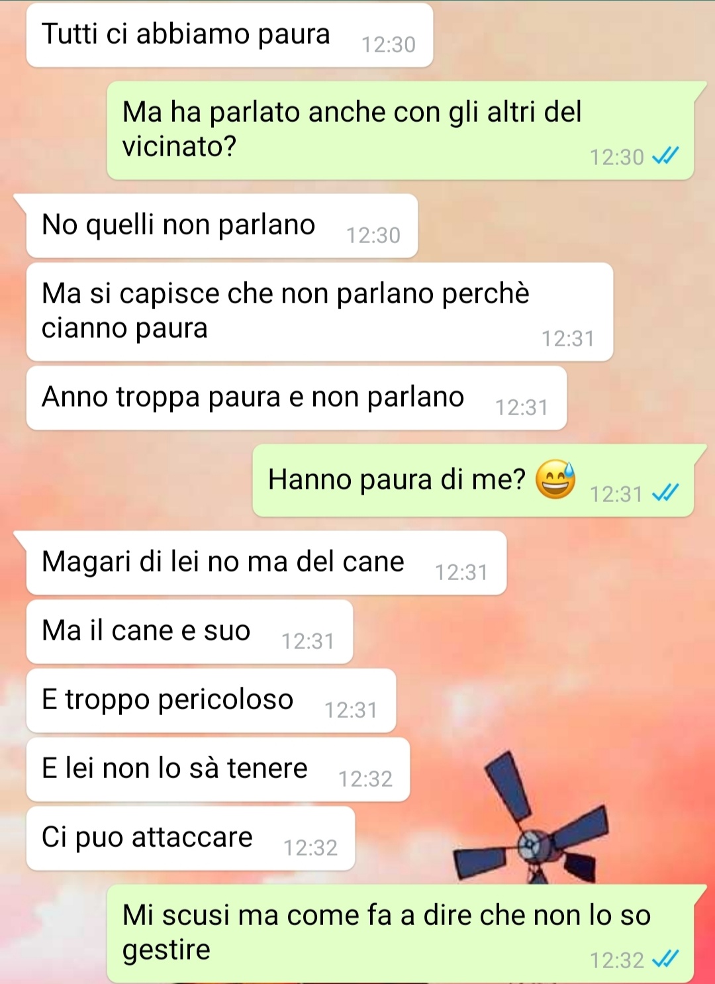
Task: Select 'E lei non lo sà tenere' message
Action: point(218,769)
